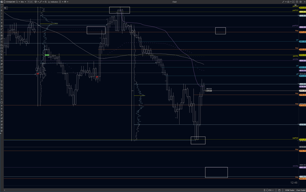306x192 pixels.
Task: Click the 6681.00 nmVAL price label
Action: [302, 167]
